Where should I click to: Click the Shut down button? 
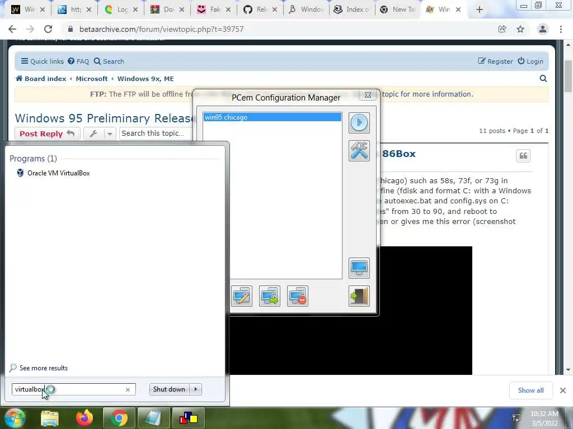point(169,389)
